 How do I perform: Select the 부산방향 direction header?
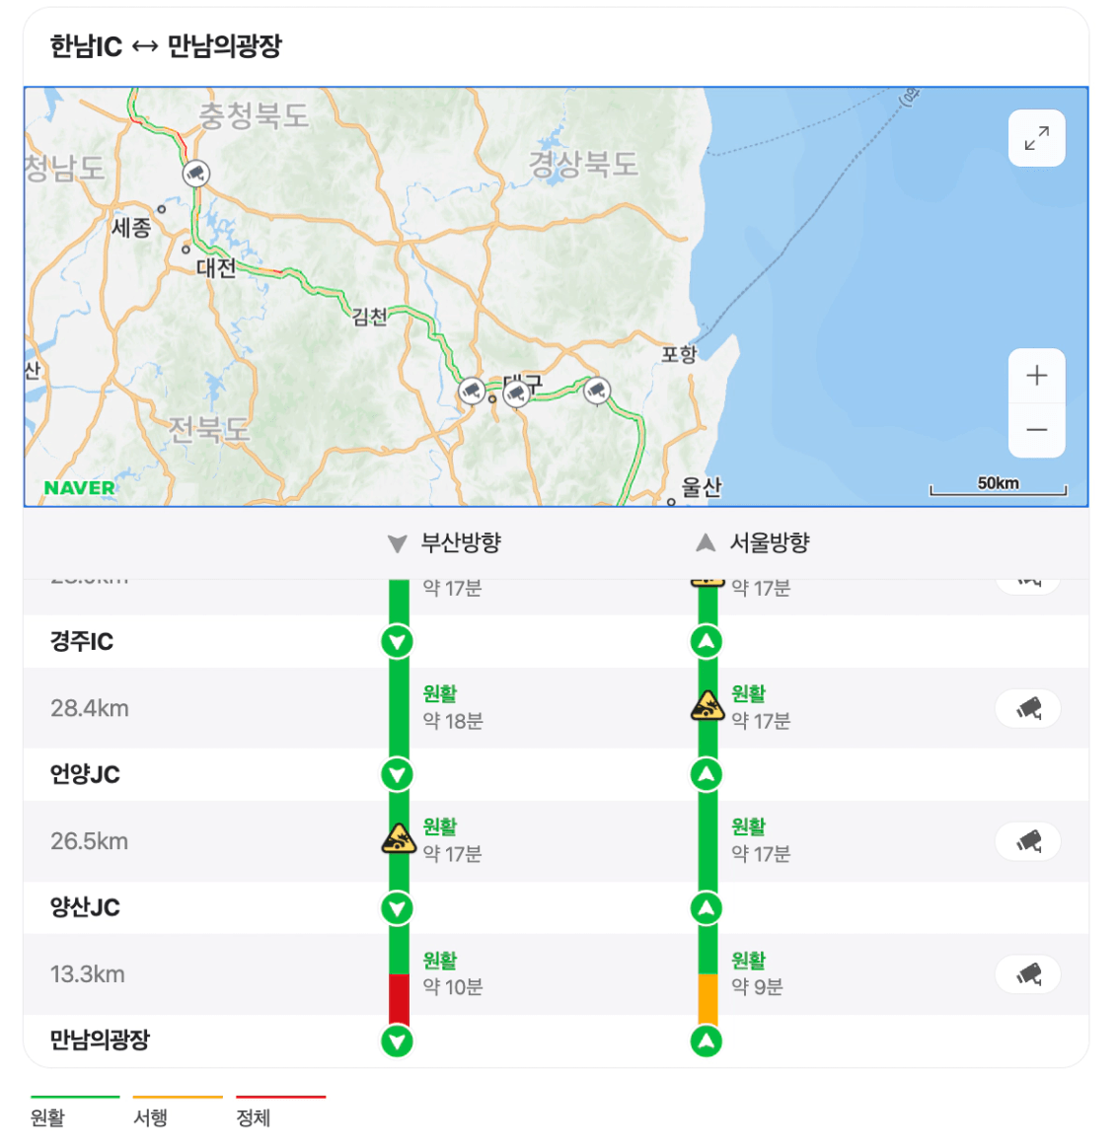(x=445, y=543)
